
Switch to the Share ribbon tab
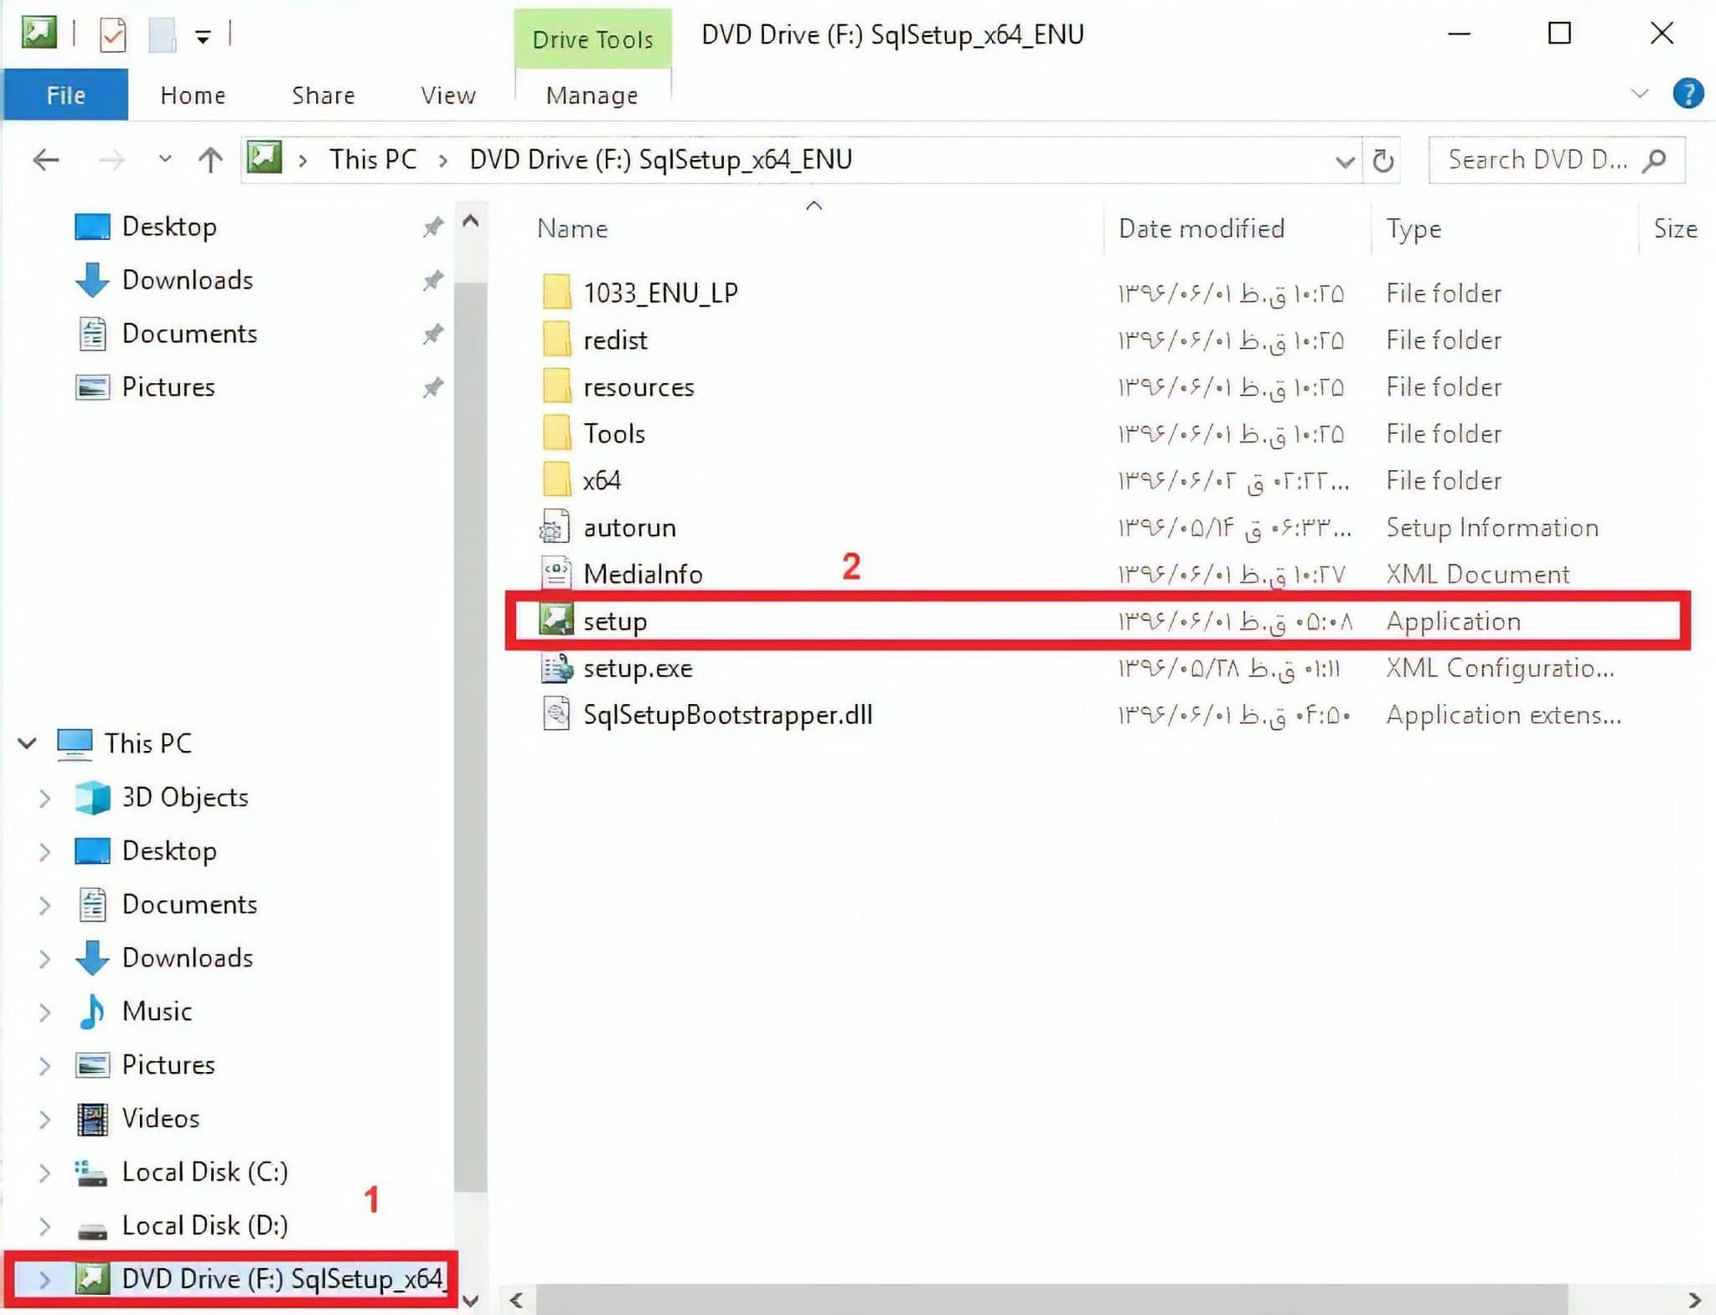(323, 95)
